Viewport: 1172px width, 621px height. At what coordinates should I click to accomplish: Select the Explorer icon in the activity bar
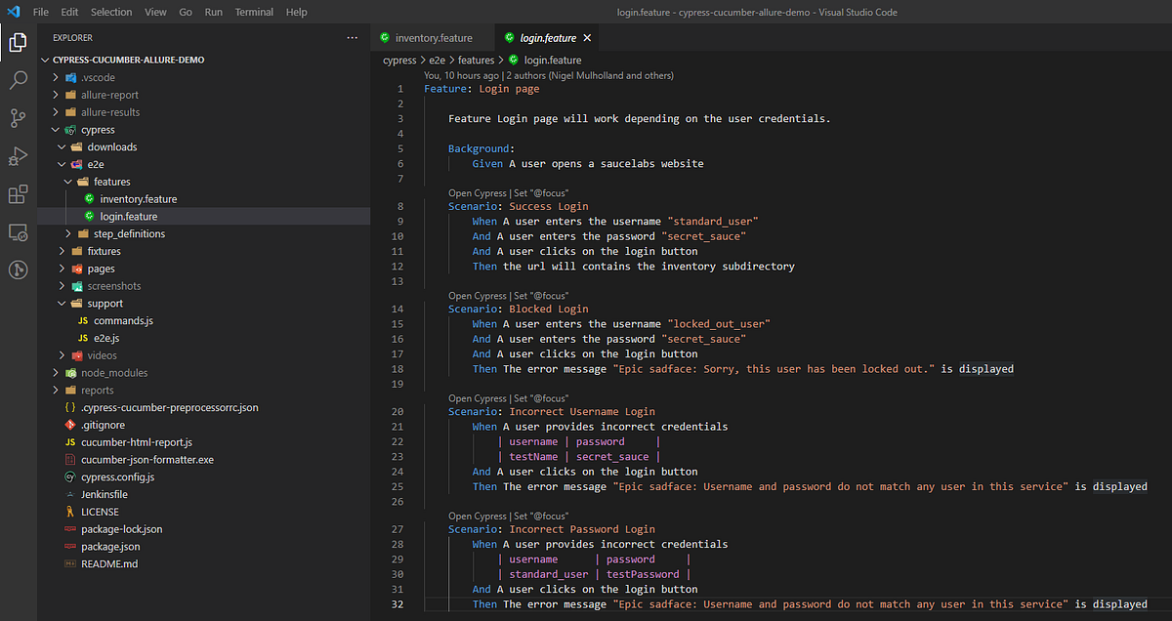(18, 43)
